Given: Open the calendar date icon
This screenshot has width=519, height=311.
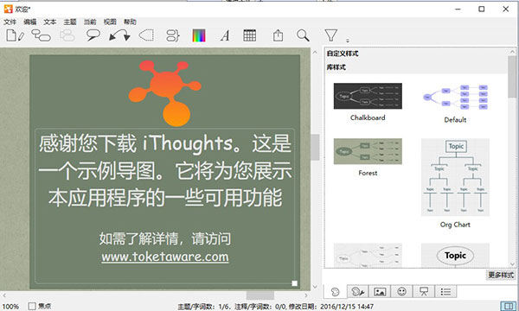Looking at the screenshot, I should [250, 35].
